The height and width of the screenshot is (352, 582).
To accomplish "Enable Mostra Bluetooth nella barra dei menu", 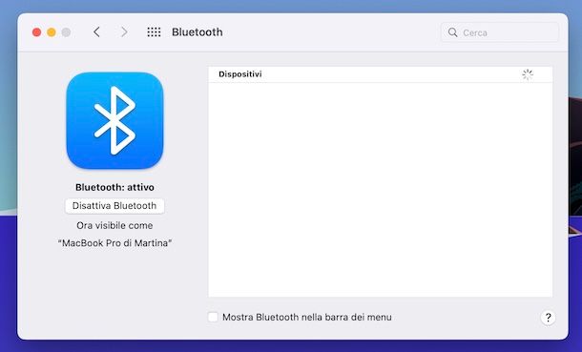I will (213, 317).
